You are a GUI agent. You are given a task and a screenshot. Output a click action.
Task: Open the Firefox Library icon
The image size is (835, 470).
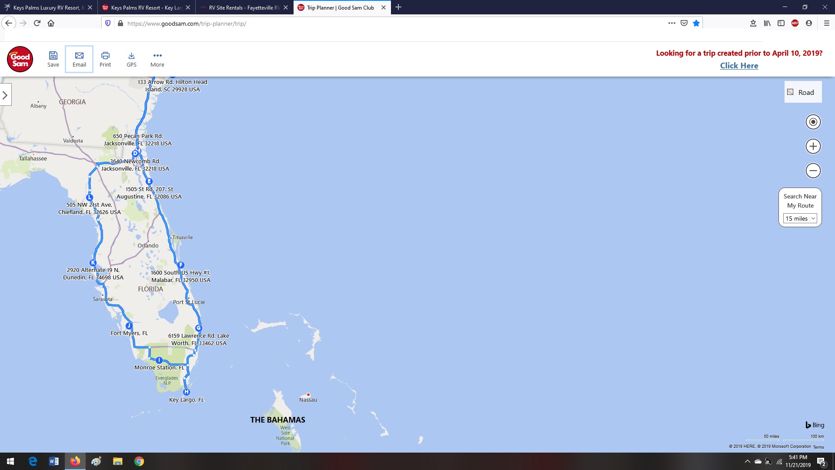click(x=767, y=23)
